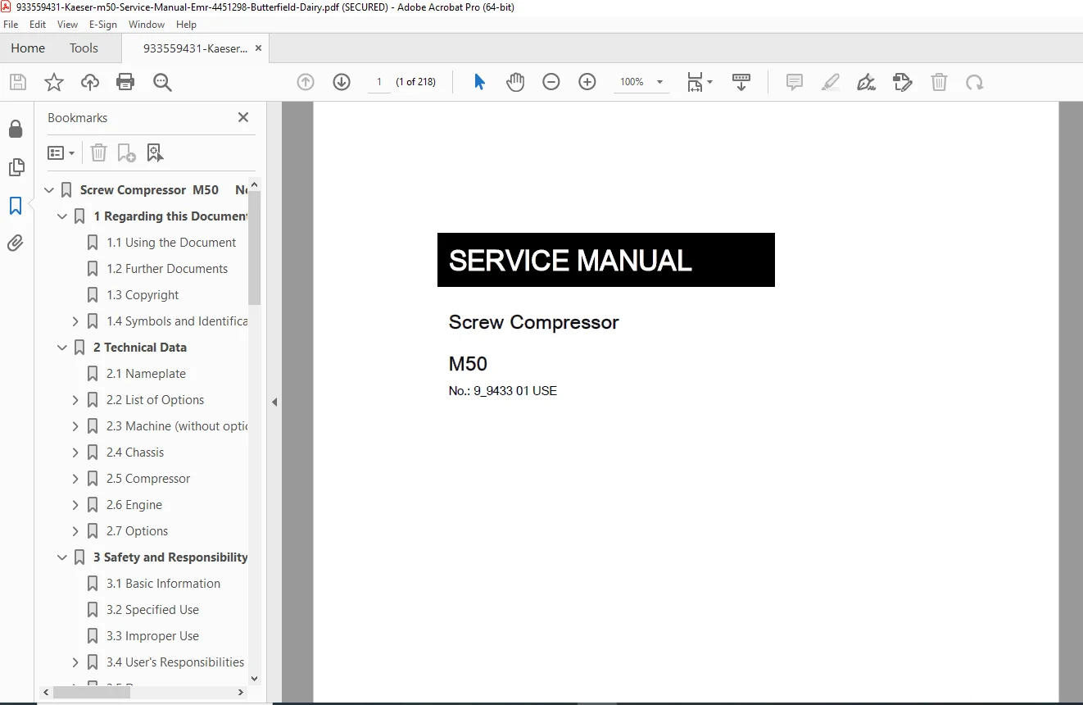
Task: Upload file to cloud icon
Action: (90, 82)
